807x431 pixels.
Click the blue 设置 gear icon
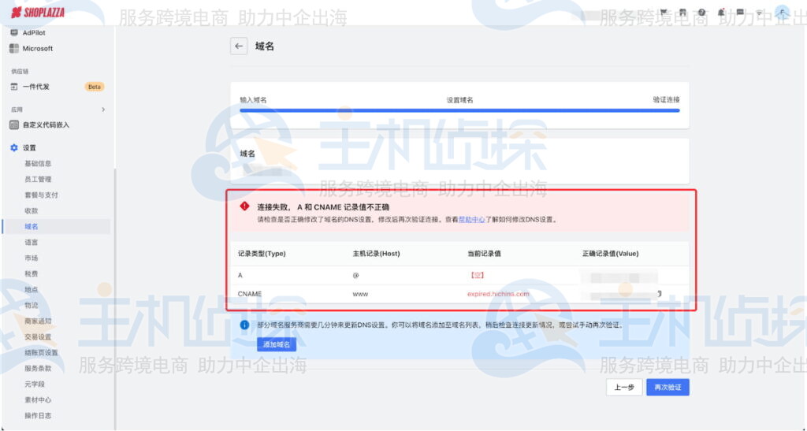tap(14, 147)
